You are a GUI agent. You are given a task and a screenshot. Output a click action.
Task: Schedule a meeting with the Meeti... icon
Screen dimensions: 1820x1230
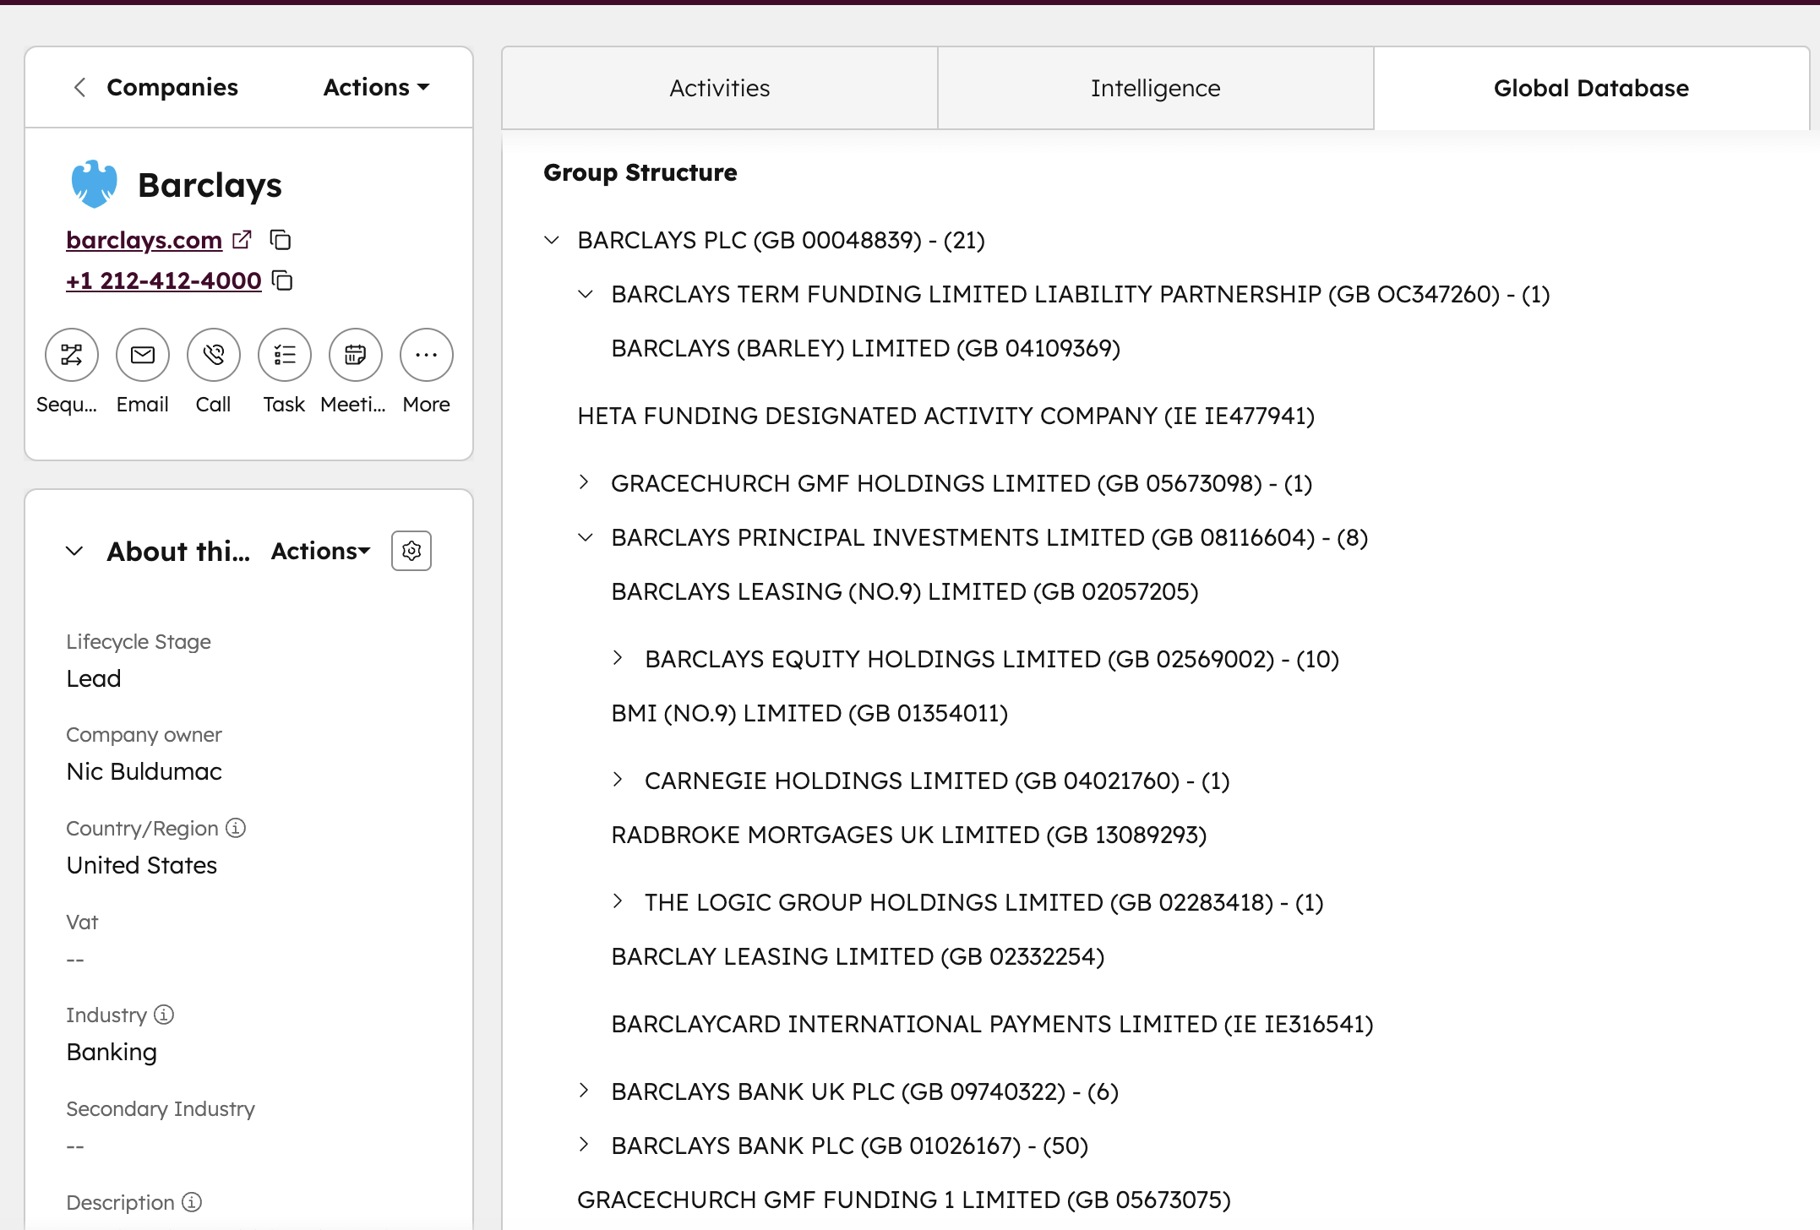pos(356,355)
